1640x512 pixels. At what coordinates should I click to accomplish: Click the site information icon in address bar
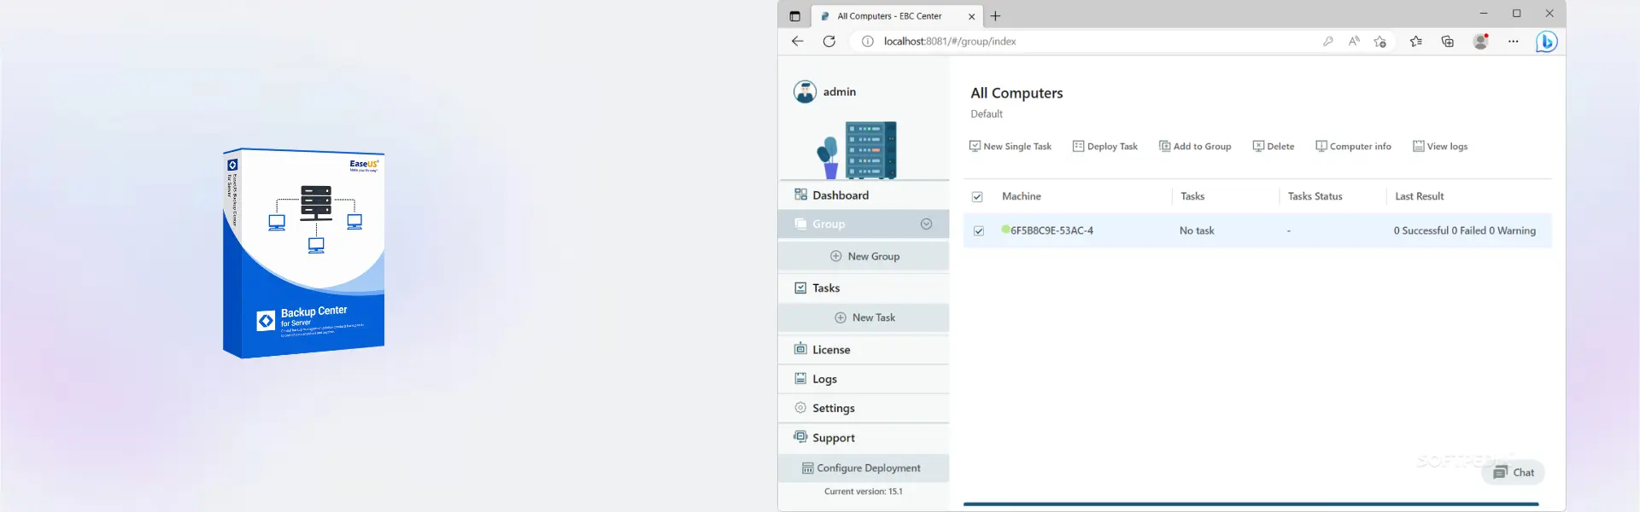[x=867, y=41]
